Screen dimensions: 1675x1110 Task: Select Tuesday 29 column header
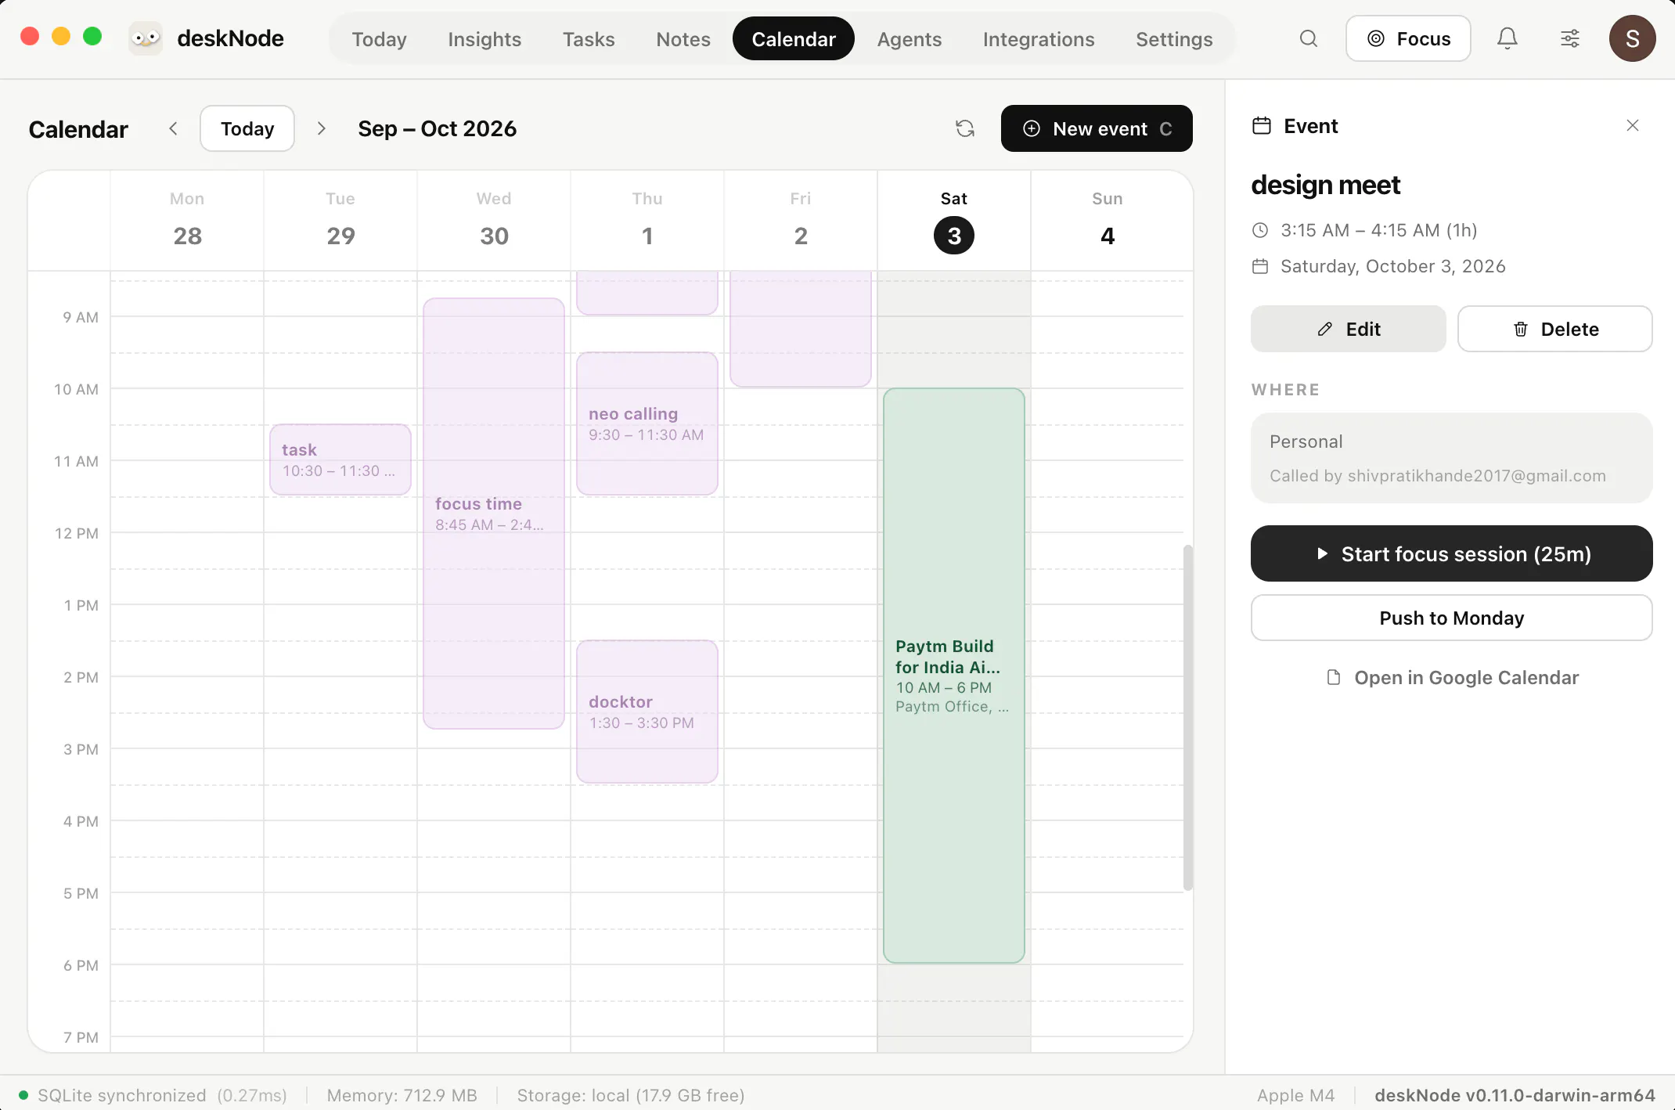(x=340, y=221)
